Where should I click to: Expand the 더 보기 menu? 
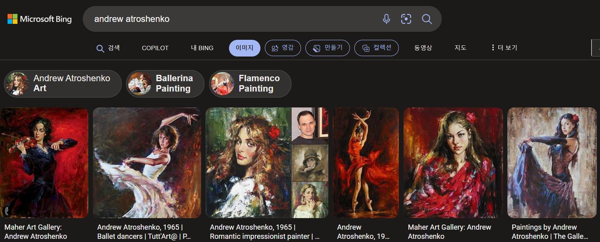pos(504,48)
